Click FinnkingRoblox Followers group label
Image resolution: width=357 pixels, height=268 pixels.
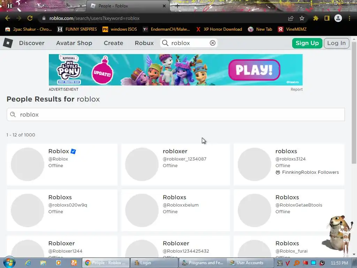point(310,172)
